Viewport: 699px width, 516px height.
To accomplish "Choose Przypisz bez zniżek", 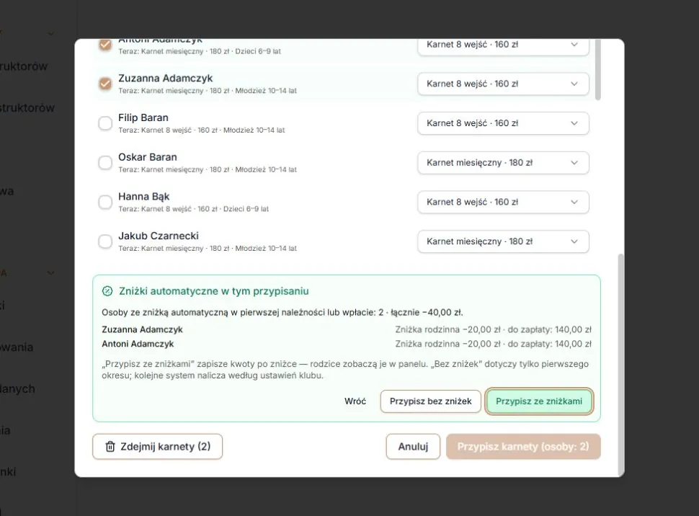I will pyautogui.click(x=431, y=401).
